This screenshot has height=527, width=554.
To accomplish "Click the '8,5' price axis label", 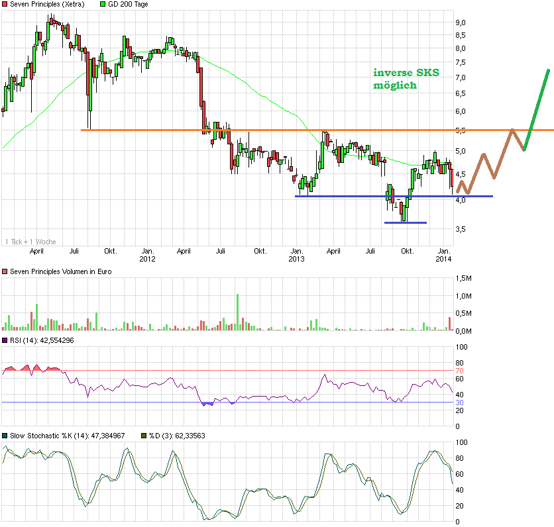I will pos(461,35).
